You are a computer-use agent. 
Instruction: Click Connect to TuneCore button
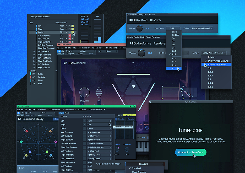190,152
